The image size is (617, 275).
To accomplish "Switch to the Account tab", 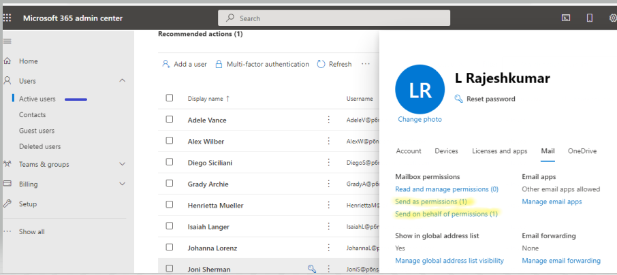I will pyautogui.click(x=409, y=151).
